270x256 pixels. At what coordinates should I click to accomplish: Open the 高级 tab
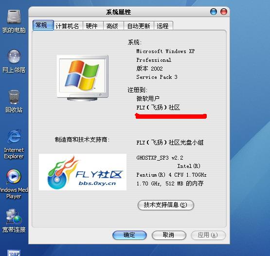tap(112, 26)
